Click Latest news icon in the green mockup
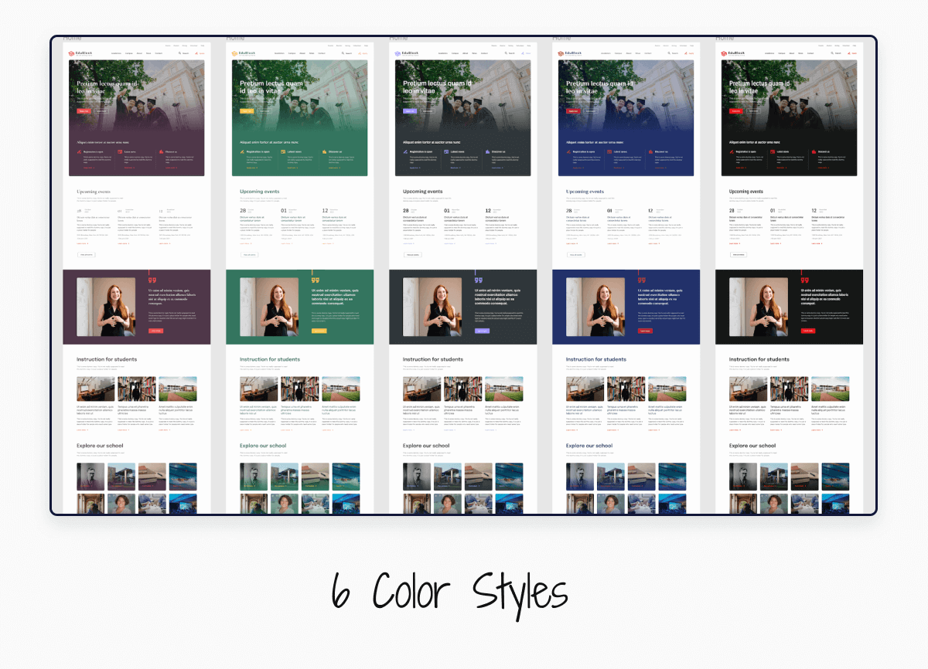 (x=283, y=152)
